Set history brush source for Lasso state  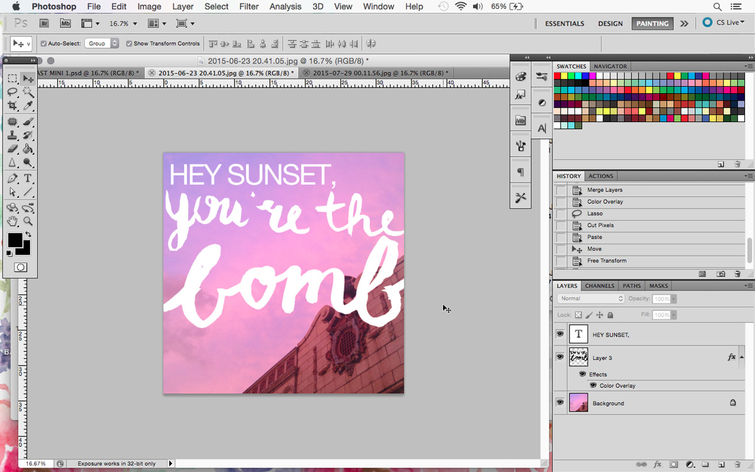[x=561, y=213]
